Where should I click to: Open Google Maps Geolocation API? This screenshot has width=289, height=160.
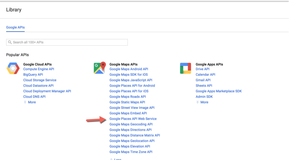[132, 141]
